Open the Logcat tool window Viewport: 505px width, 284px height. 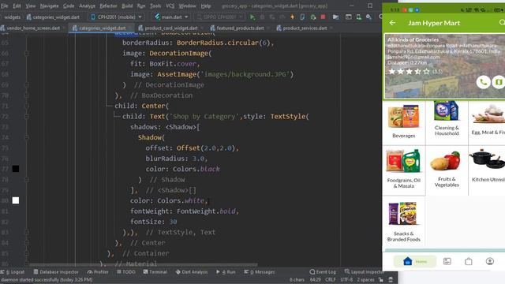[x=13, y=272]
